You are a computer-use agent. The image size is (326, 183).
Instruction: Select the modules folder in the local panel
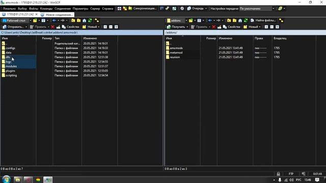pos(11,66)
